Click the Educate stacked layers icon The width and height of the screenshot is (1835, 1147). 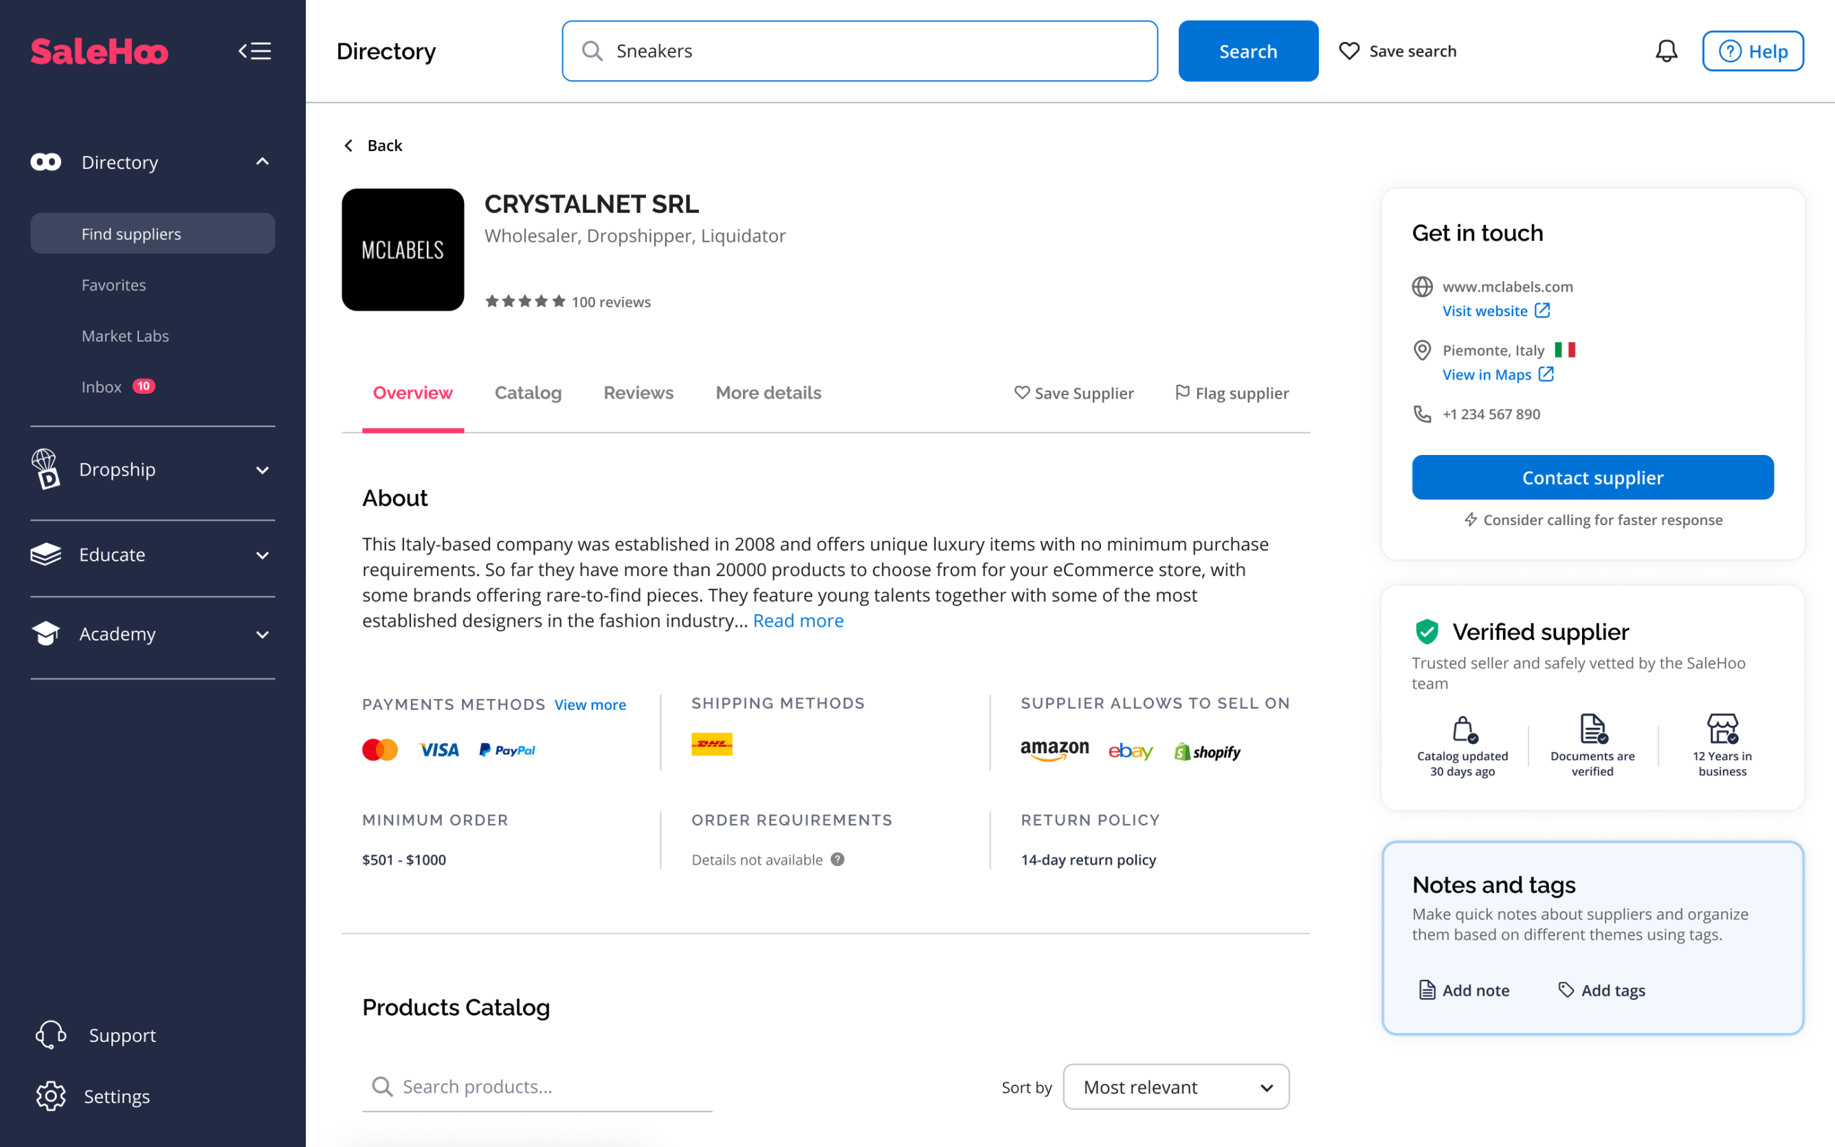coord(45,554)
